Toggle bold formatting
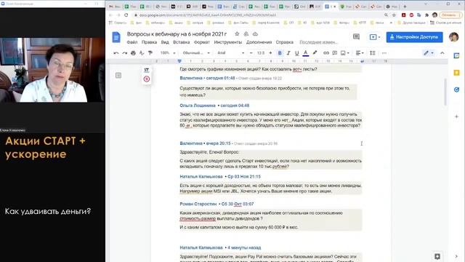This screenshot has height=262, width=465. 280,53
